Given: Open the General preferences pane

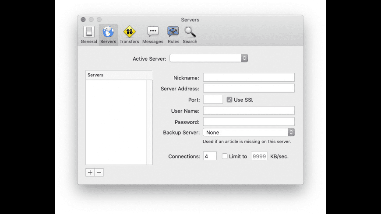Looking at the screenshot, I should [x=89, y=35].
